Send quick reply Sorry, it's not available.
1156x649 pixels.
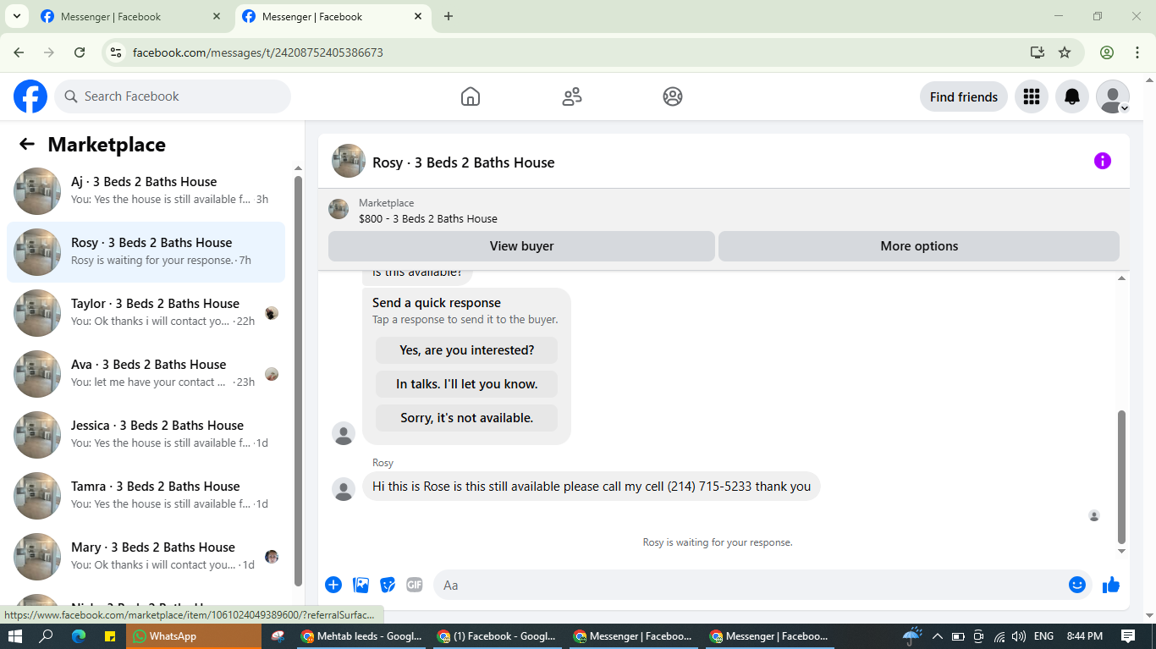point(467,418)
